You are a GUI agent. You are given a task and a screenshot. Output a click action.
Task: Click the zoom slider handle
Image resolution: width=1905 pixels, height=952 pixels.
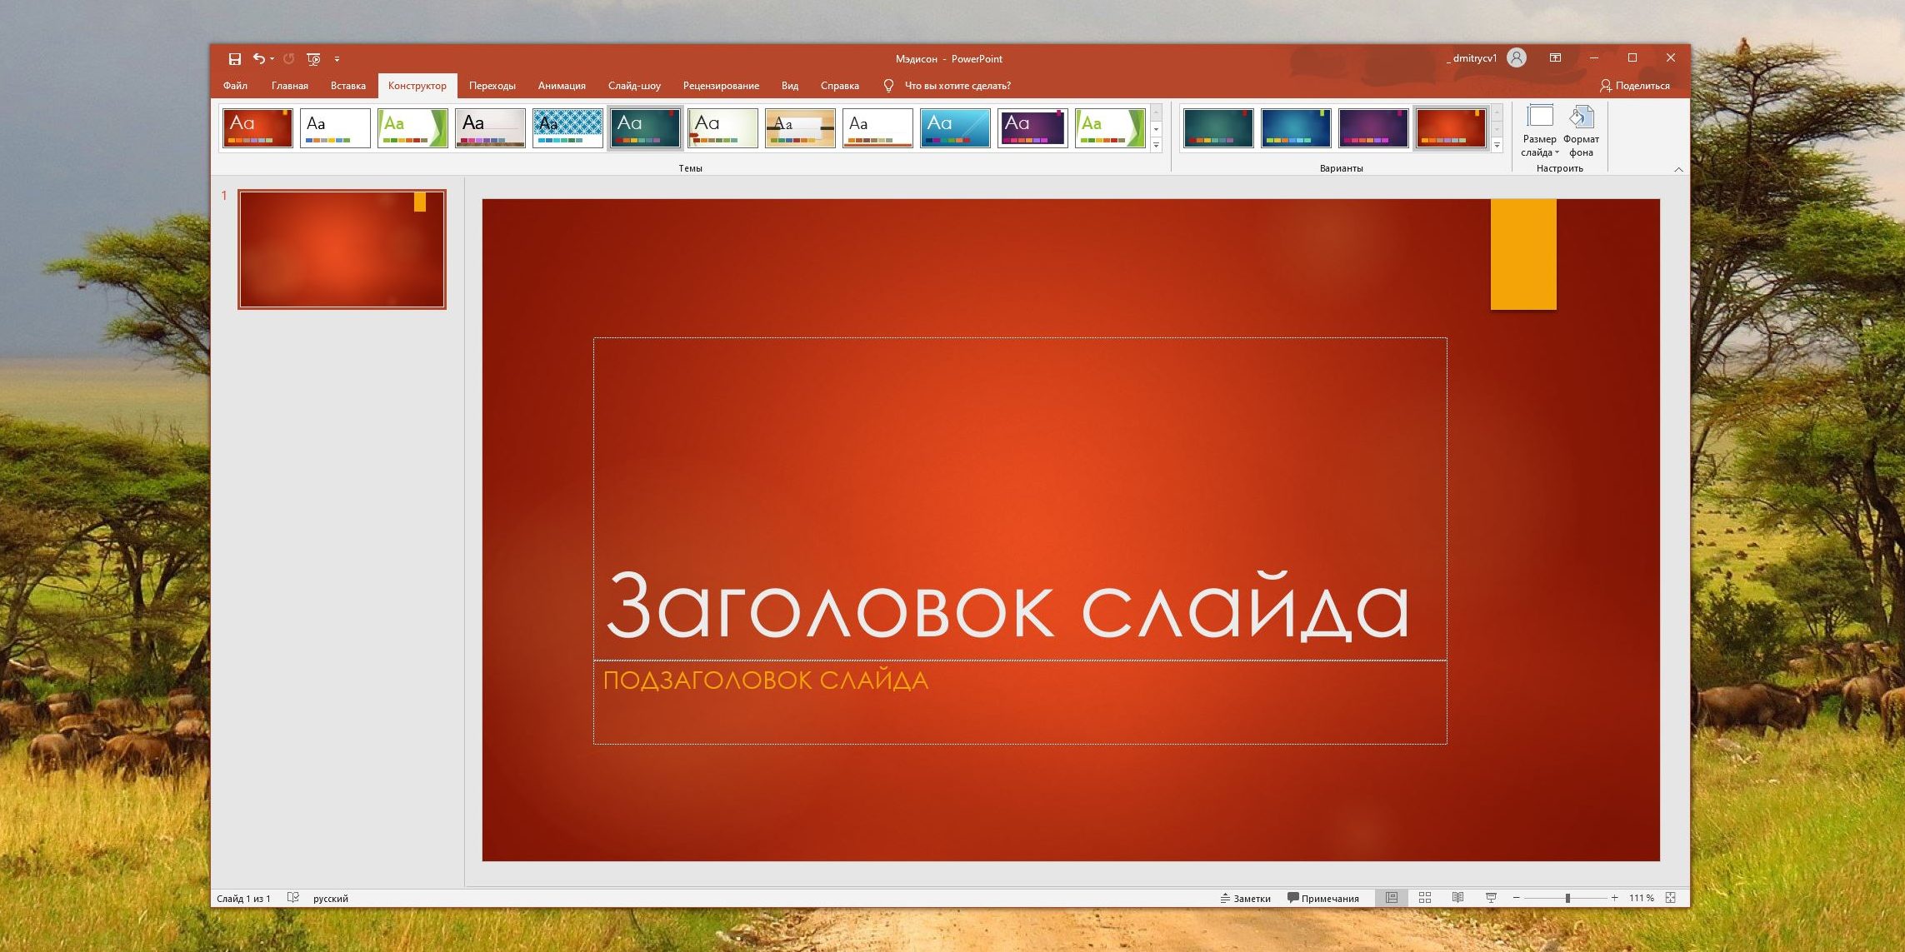pyautogui.click(x=1567, y=898)
